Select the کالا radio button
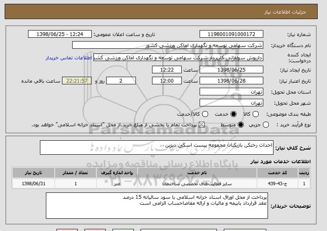Screen dimensions: 327x231 coord(256,114)
